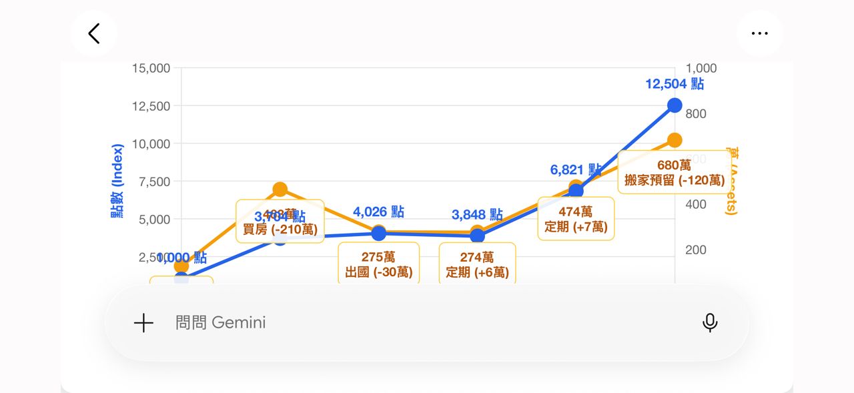
Task: Click the 15,000 left axis label
Action: 151,68
